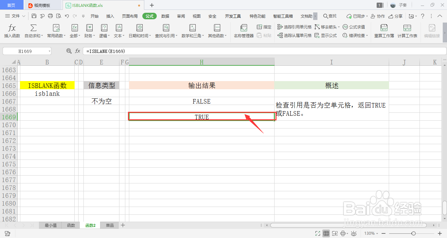Click the zoom magnifier beside name box
This screenshot has width=447, height=238.
tap(69, 51)
